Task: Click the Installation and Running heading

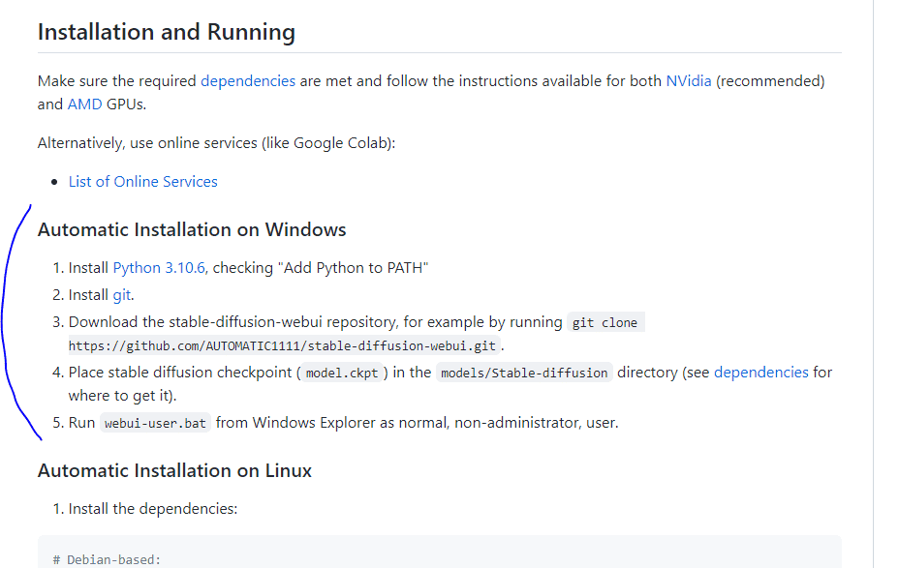Action: pyautogui.click(x=167, y=32)
